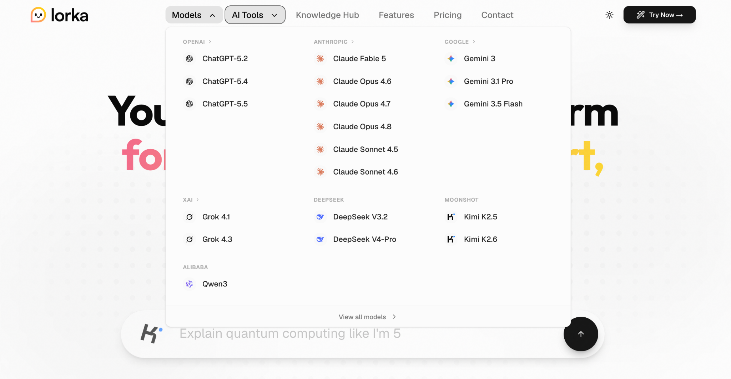Click the lorka smiley logo icon
731x379 pixels.
[x=38, y=15]
